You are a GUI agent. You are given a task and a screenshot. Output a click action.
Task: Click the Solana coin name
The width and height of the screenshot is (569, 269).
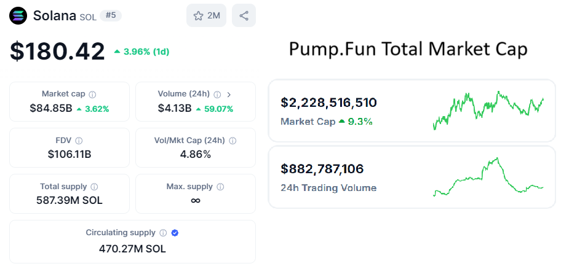click(x=54, y=15)
